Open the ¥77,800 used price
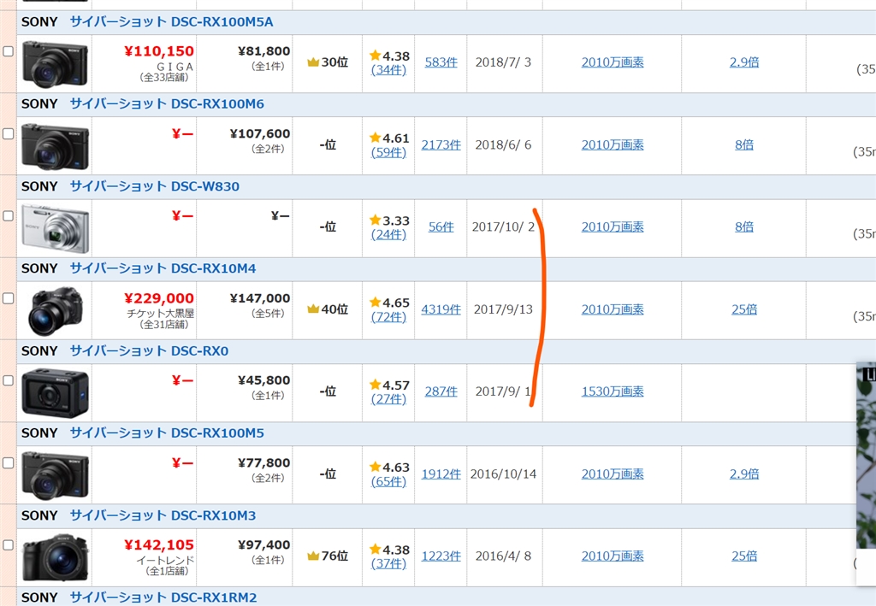This screenshot has width=876, height=606. tap(263, 463)
